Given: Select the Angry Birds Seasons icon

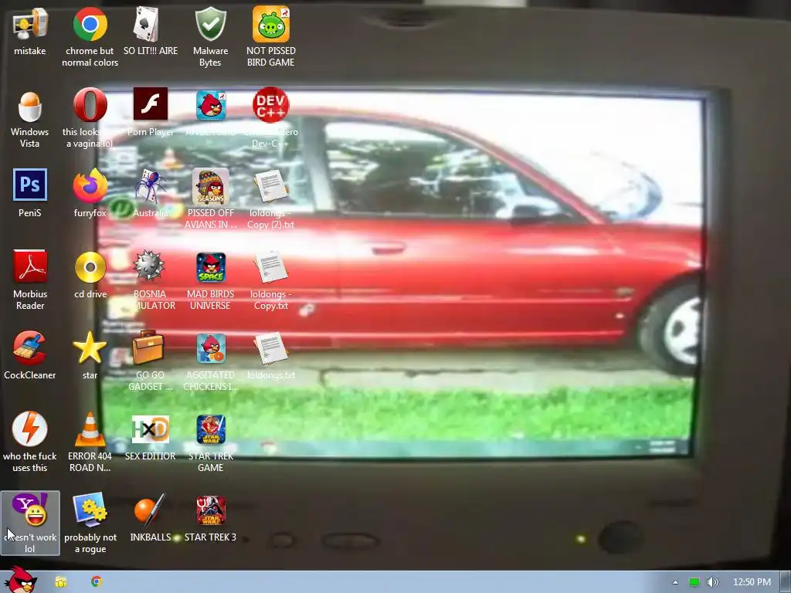Looking at the screenshot, I should (x=210, y=186).
